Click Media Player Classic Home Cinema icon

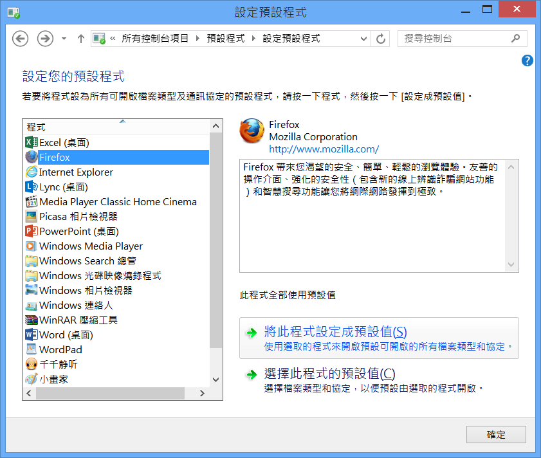click(x=32, y=201)
